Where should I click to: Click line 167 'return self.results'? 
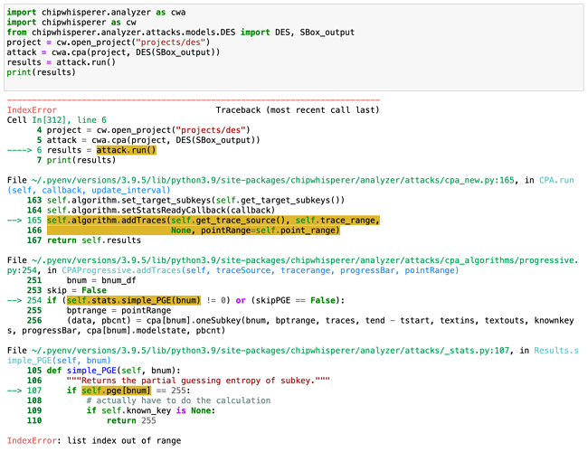click(x=94, y=240)
